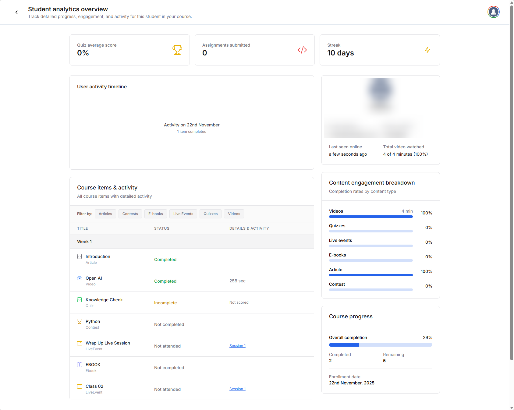Select the Live Events filter tab

pos(183,214)
